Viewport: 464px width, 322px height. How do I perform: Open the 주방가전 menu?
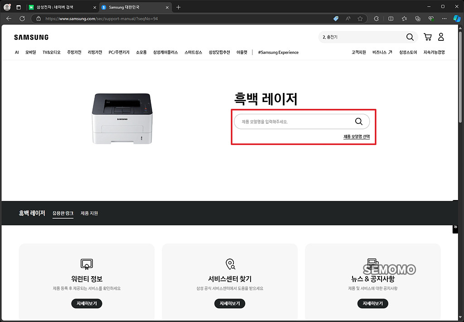74,53
